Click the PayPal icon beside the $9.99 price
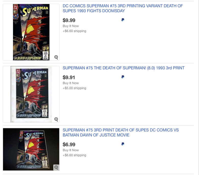Image resolution: width=199 pixels, height=175 pixels. pos(123,20)
